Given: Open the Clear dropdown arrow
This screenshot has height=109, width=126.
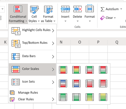Looking at the screenshot, I should tap(115, 18).
